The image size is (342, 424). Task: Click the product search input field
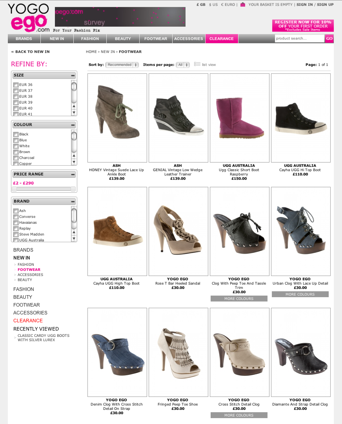click(299, 38)
